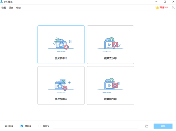Screen dimensions: 176x131
Task: Select the 原目录 radio button
Action: coord(22,126)
